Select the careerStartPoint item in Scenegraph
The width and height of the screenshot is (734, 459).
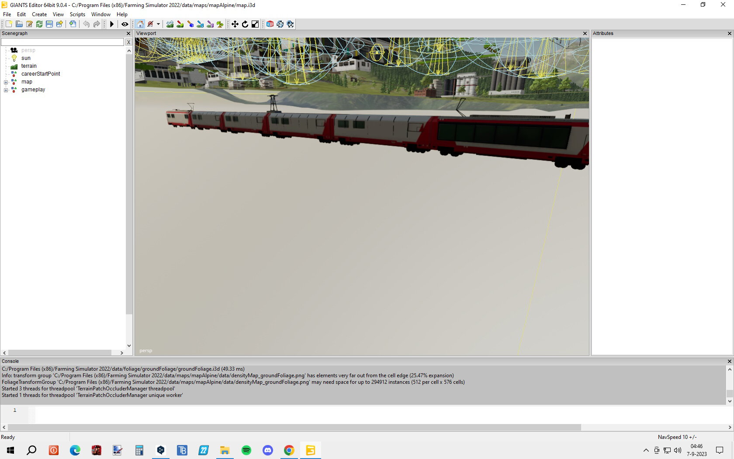tap(41, 74)
